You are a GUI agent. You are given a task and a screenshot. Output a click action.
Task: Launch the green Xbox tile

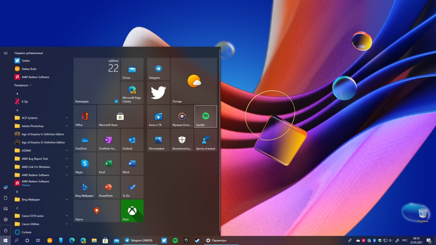click(132, 211)
